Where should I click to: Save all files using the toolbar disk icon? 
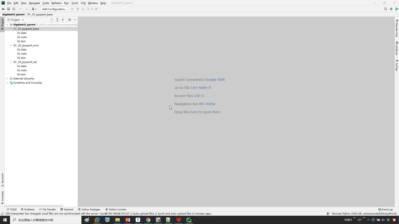pyautogui.click(x=8, y=9)
